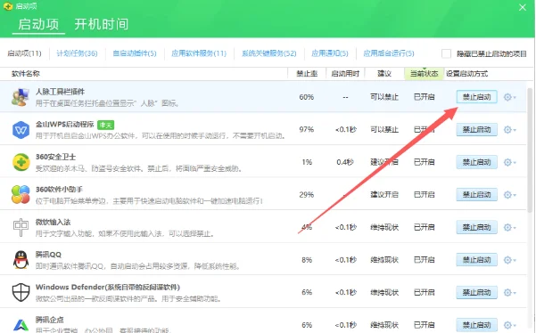Close the 启动项 window
Viewport: 536px width, 333px height.
(x=523, y=7)
